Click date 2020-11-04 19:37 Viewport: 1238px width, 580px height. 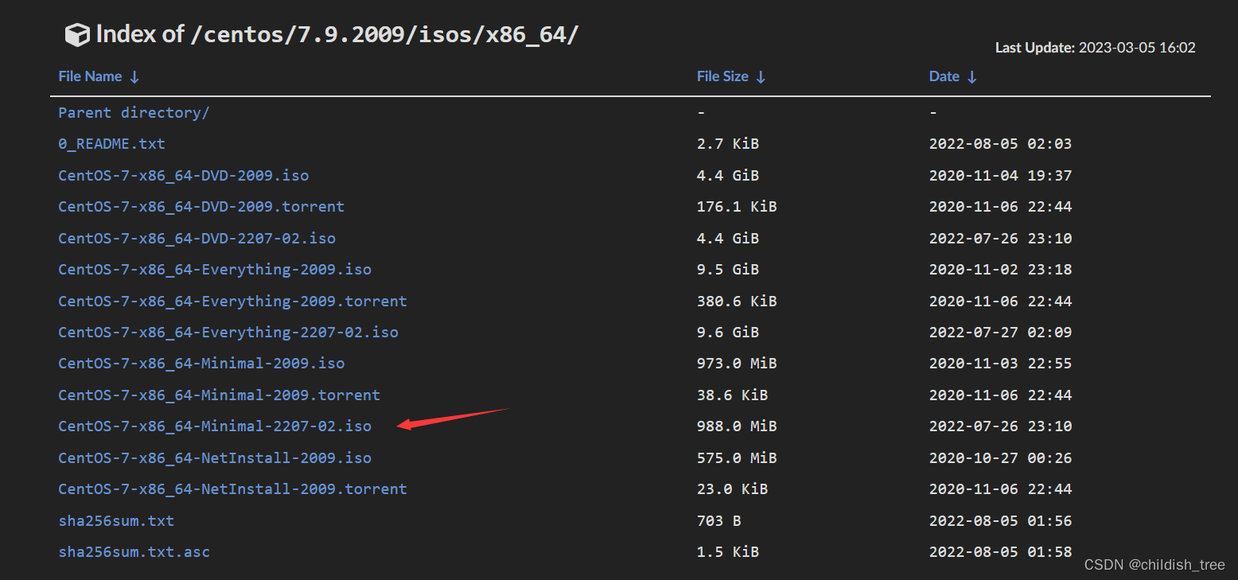[1000, 175]
